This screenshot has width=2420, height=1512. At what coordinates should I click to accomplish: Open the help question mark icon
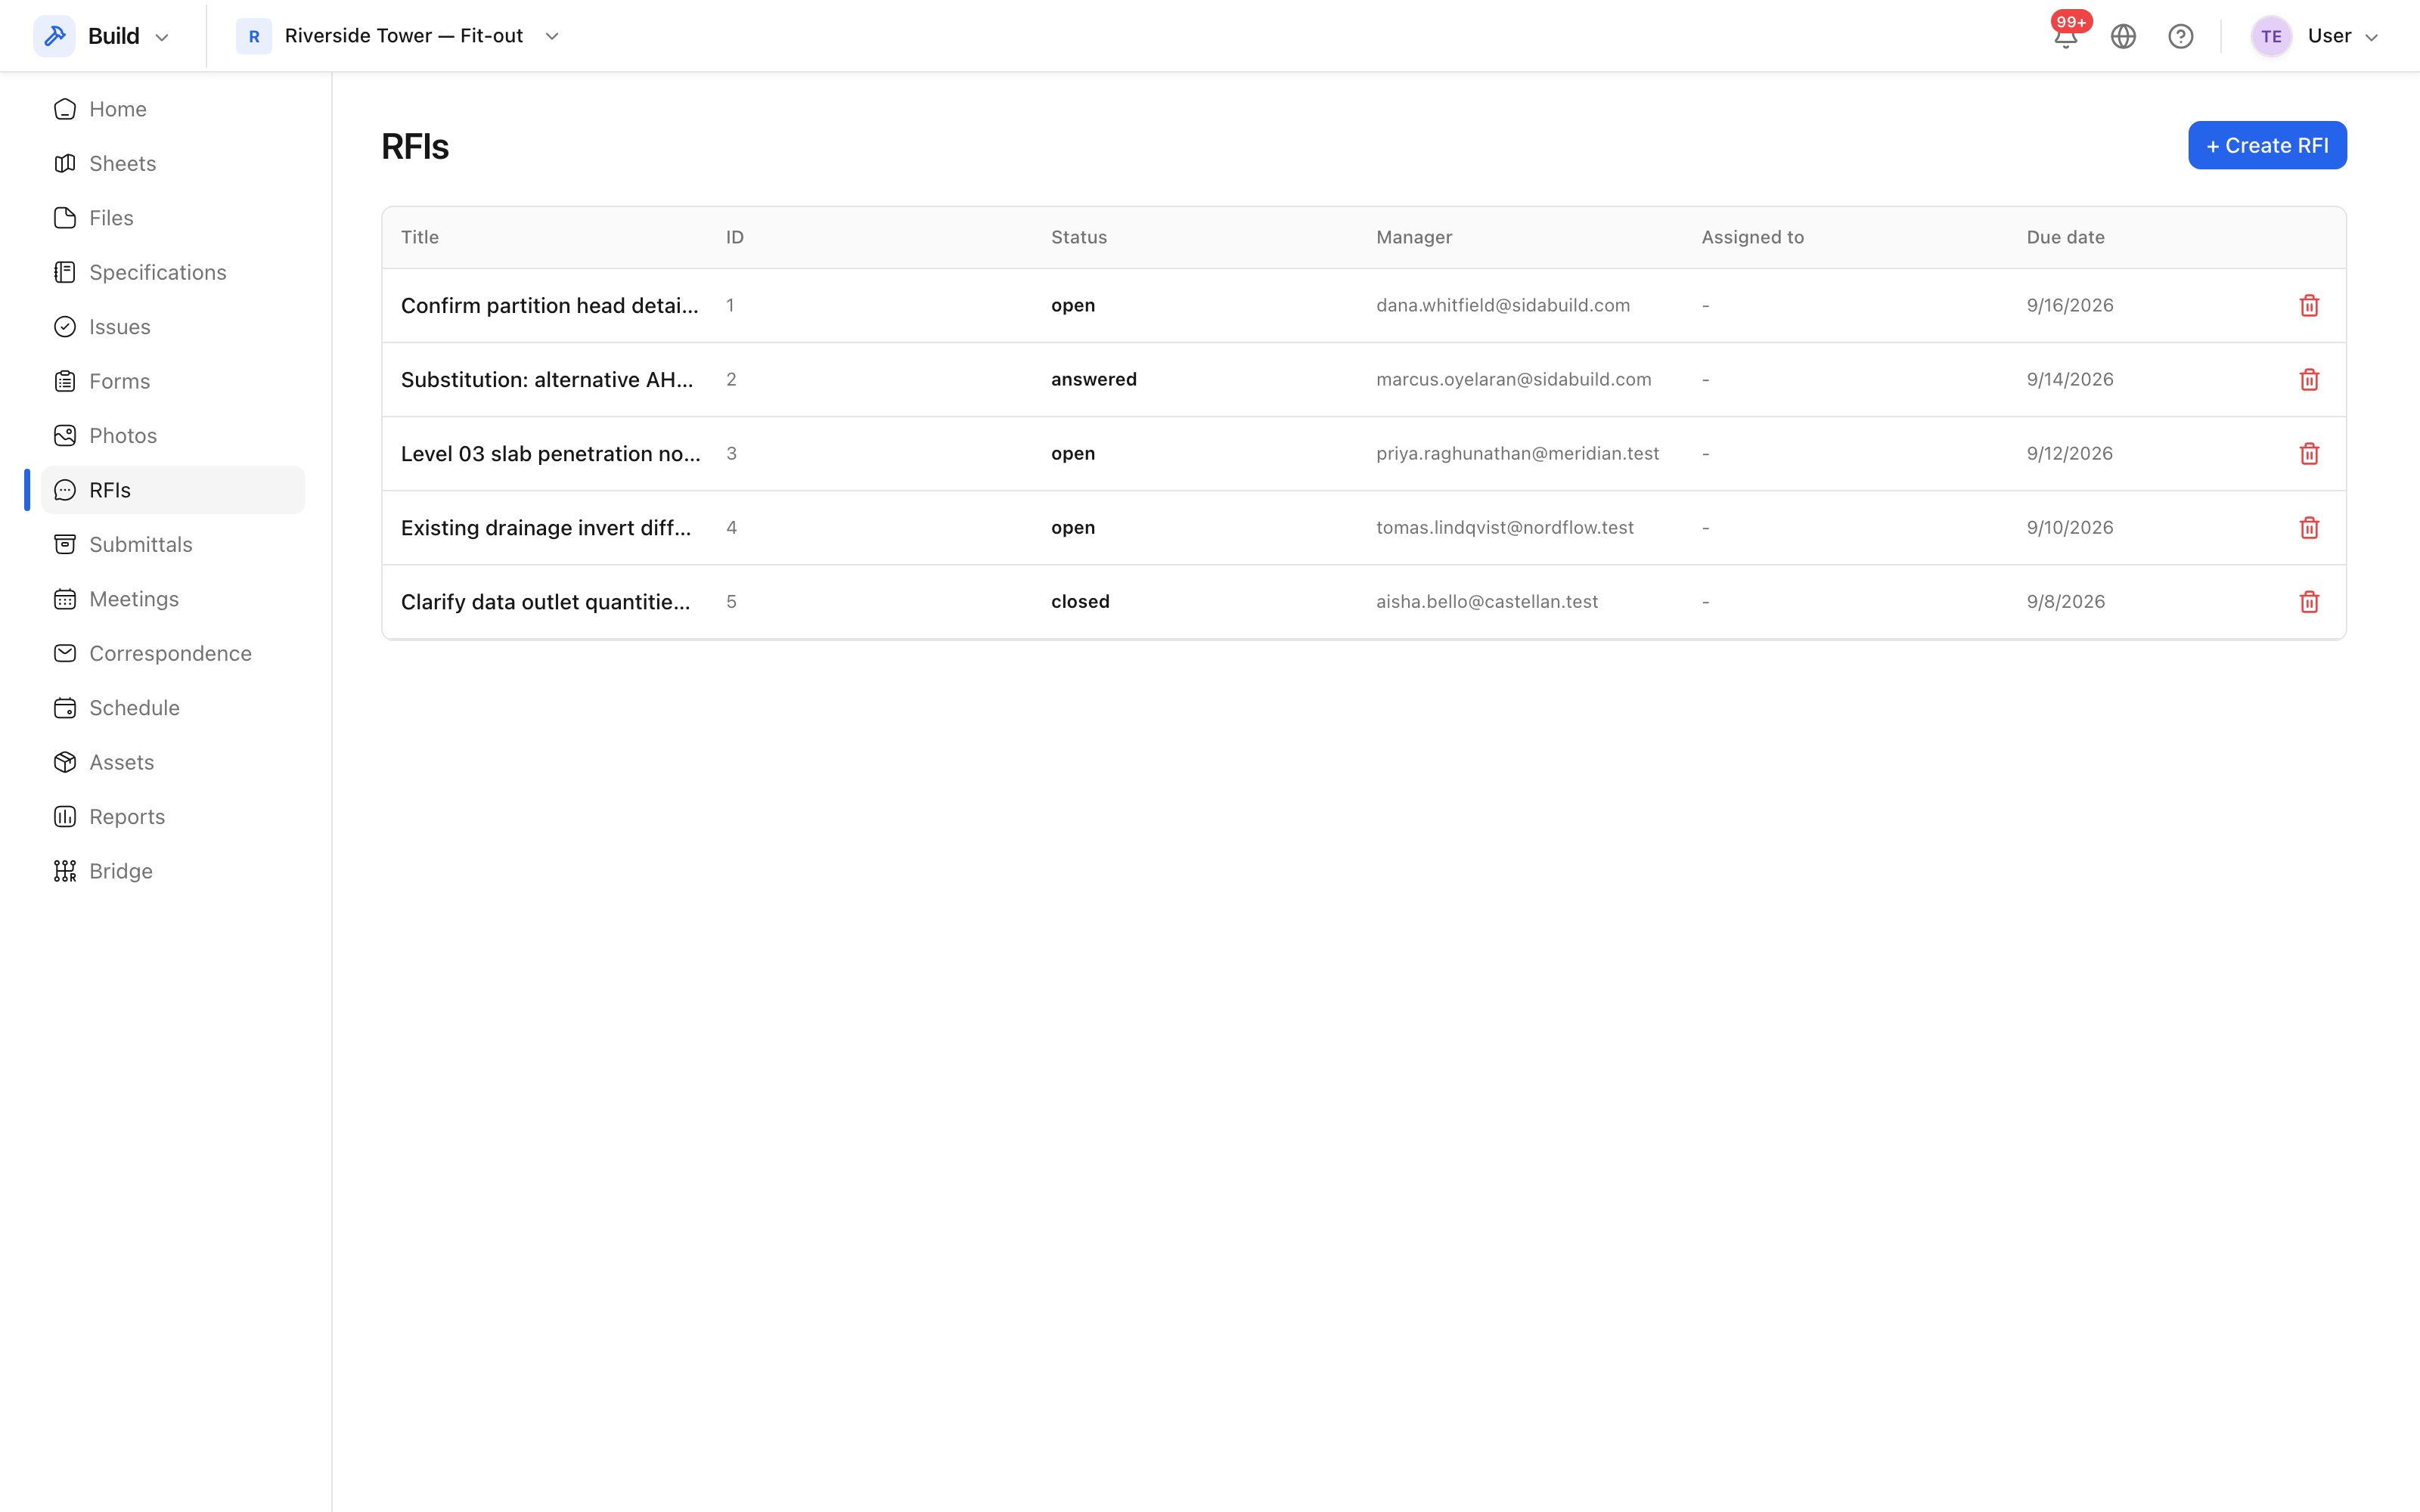pyautogui.click(x=2180, y=37)
